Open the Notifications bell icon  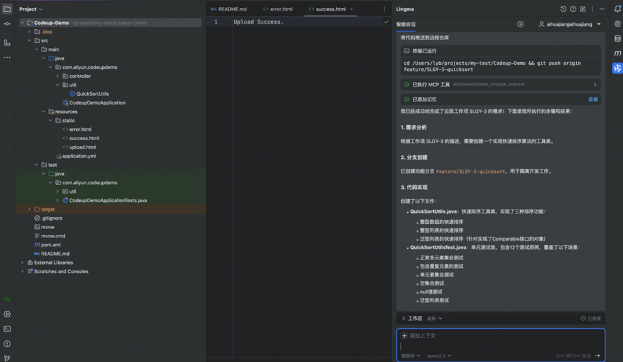pyautogui.click(x=617, y=9)
